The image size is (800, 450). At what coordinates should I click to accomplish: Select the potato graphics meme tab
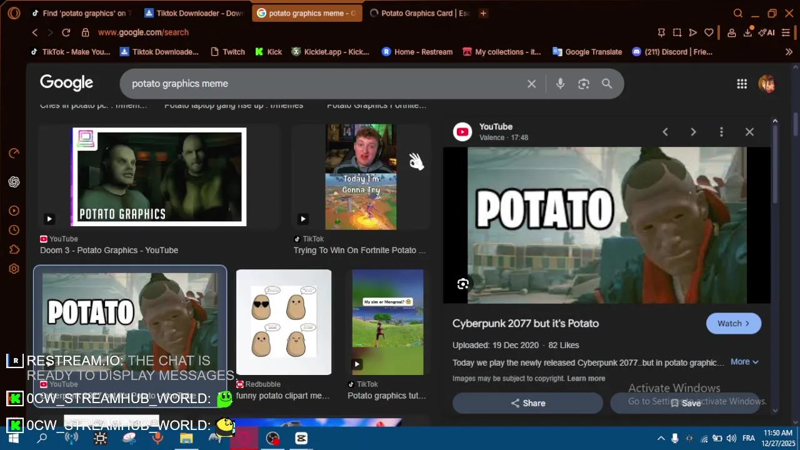coord(307,13)
